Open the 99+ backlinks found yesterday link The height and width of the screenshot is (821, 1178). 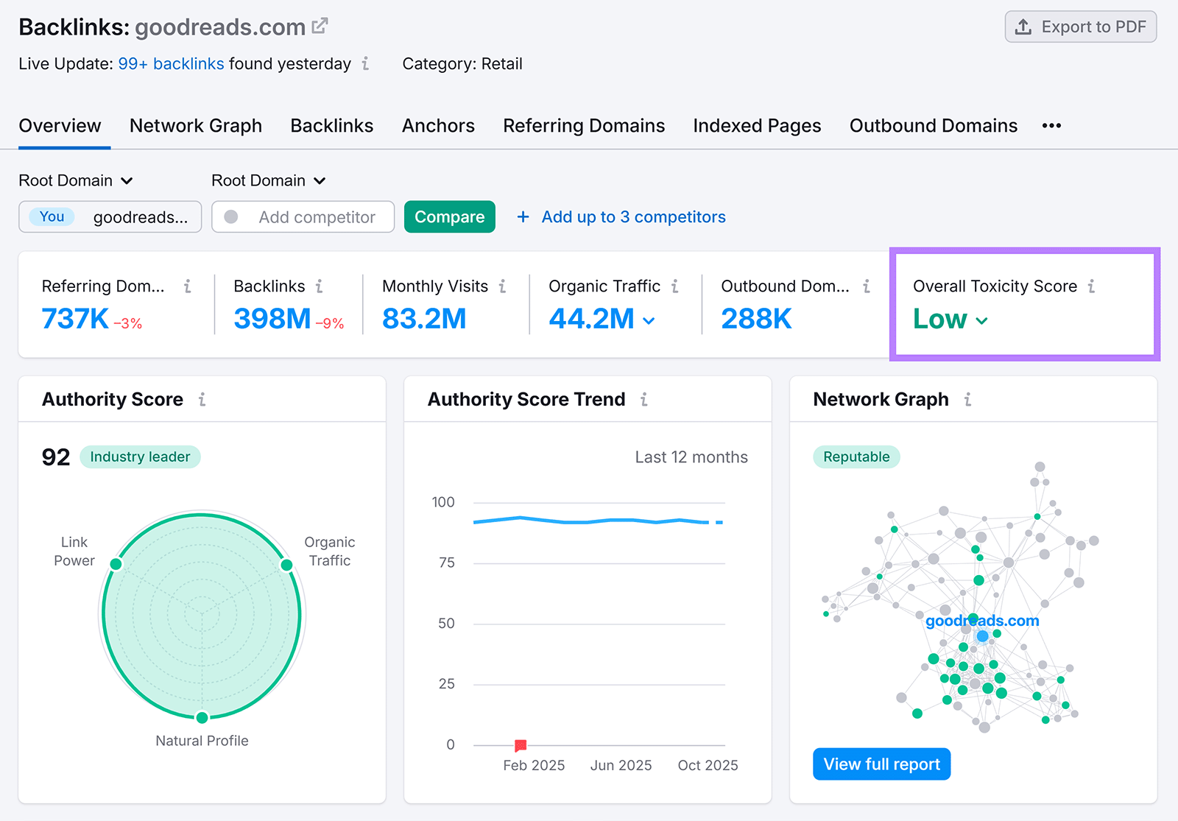[x=171, y=63]
